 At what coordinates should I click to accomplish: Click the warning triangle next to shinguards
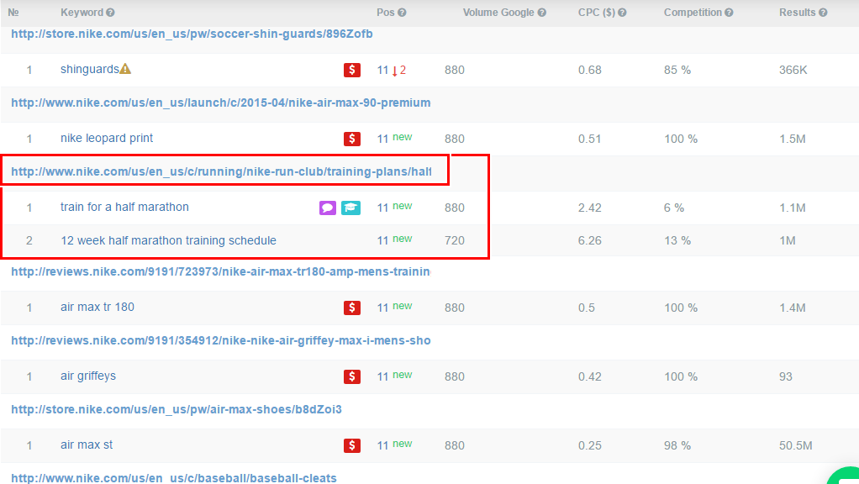(x=125, y=69)
